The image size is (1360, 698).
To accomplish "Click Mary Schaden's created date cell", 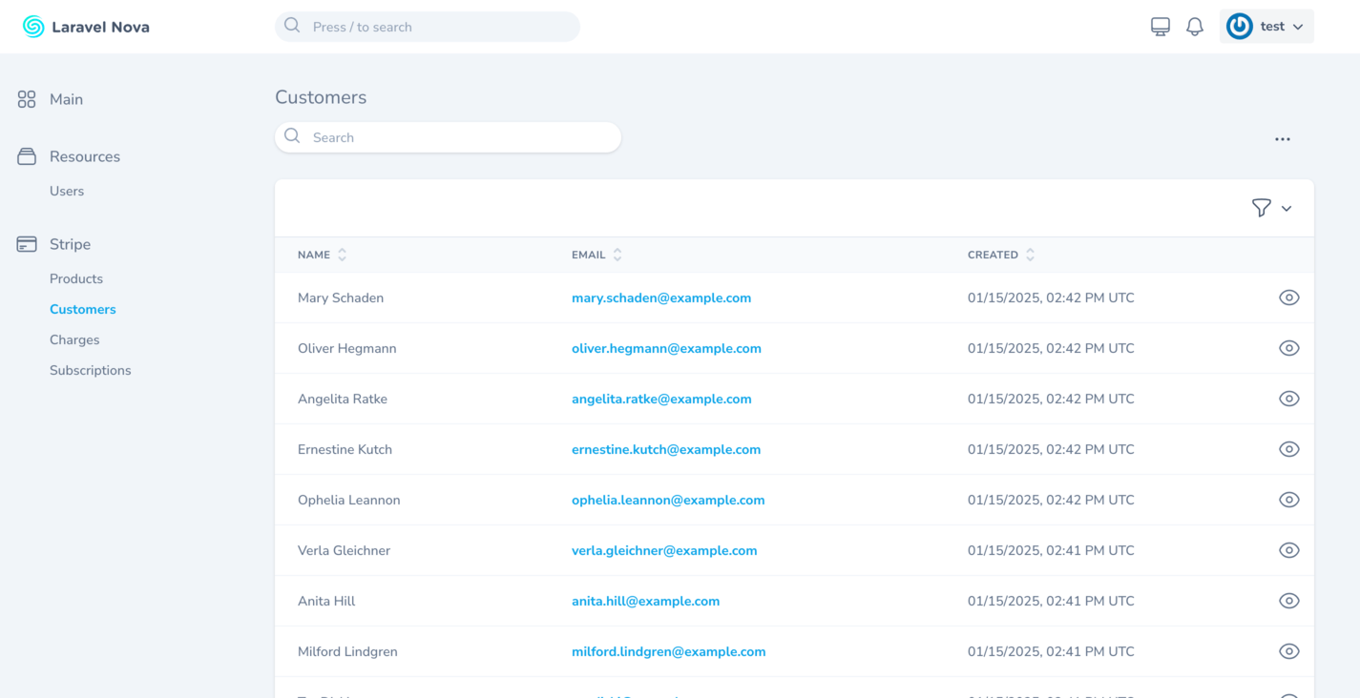I will [x=1051, y=298].
